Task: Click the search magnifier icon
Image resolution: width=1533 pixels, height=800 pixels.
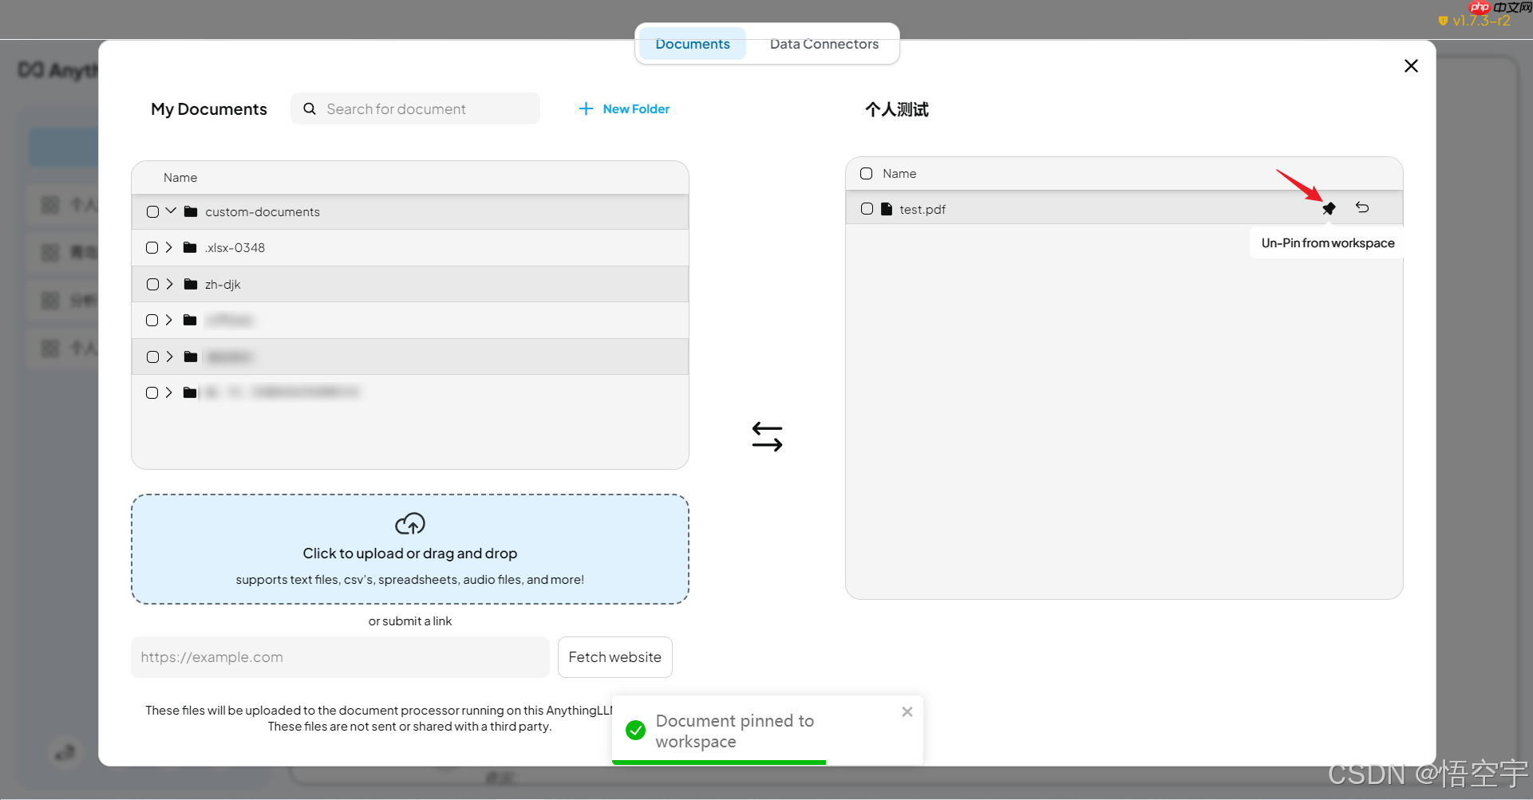Action: (310, 108)
